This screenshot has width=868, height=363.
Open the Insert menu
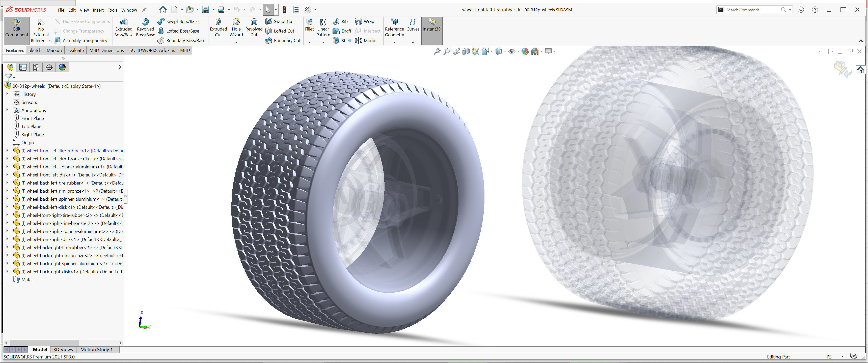tap(98, 10)
